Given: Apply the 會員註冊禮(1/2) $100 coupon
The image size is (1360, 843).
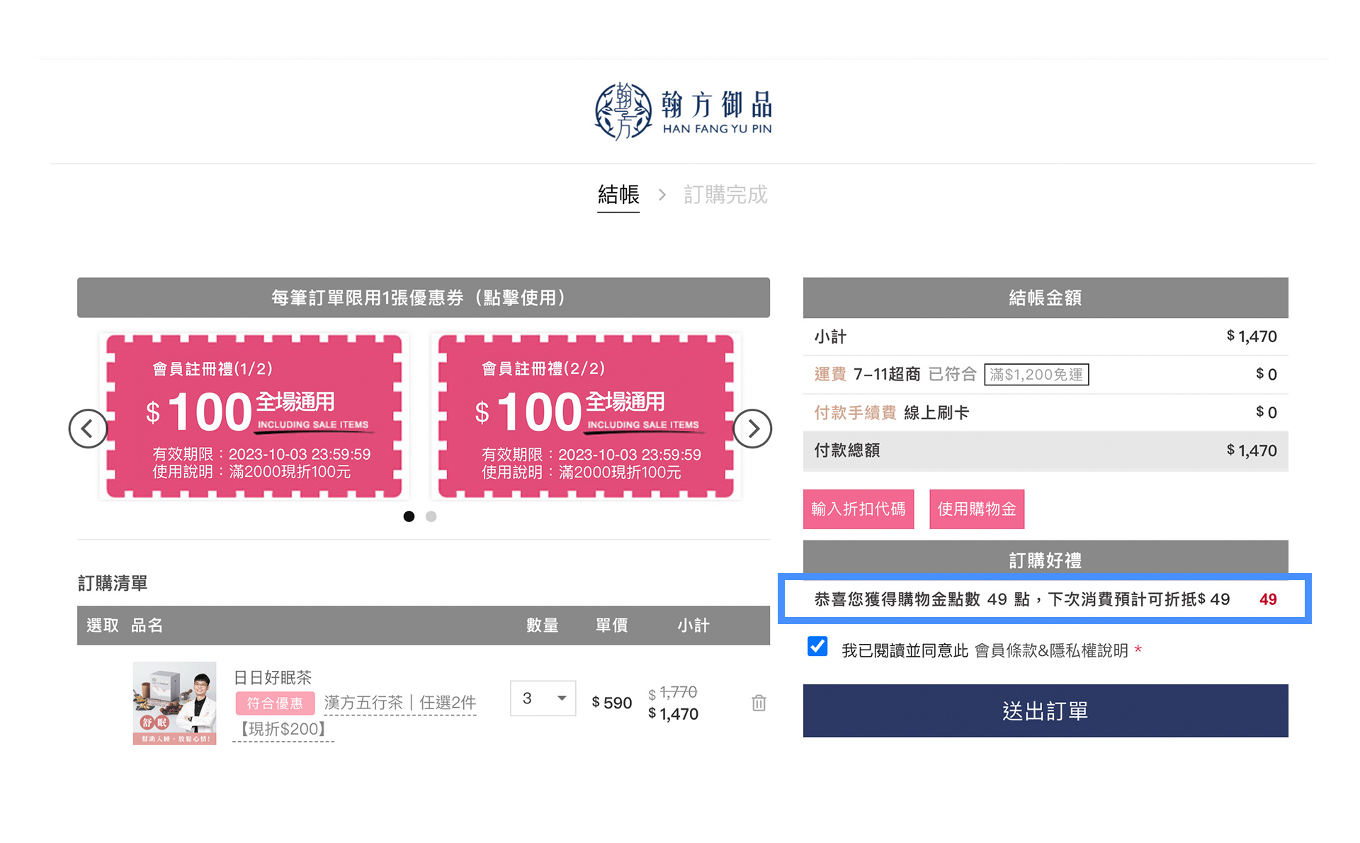Looking at the screenshot, I should coord(254,417).
